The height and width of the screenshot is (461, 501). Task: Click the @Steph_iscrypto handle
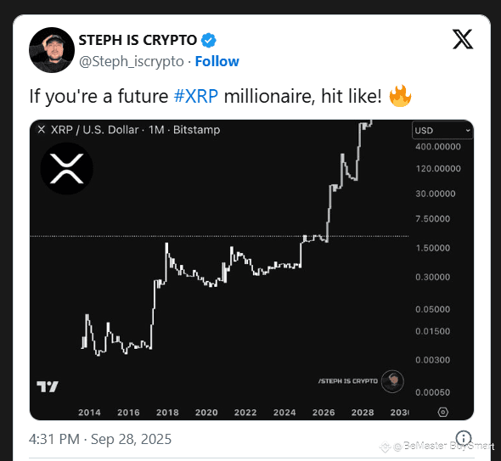pos(132,61)
